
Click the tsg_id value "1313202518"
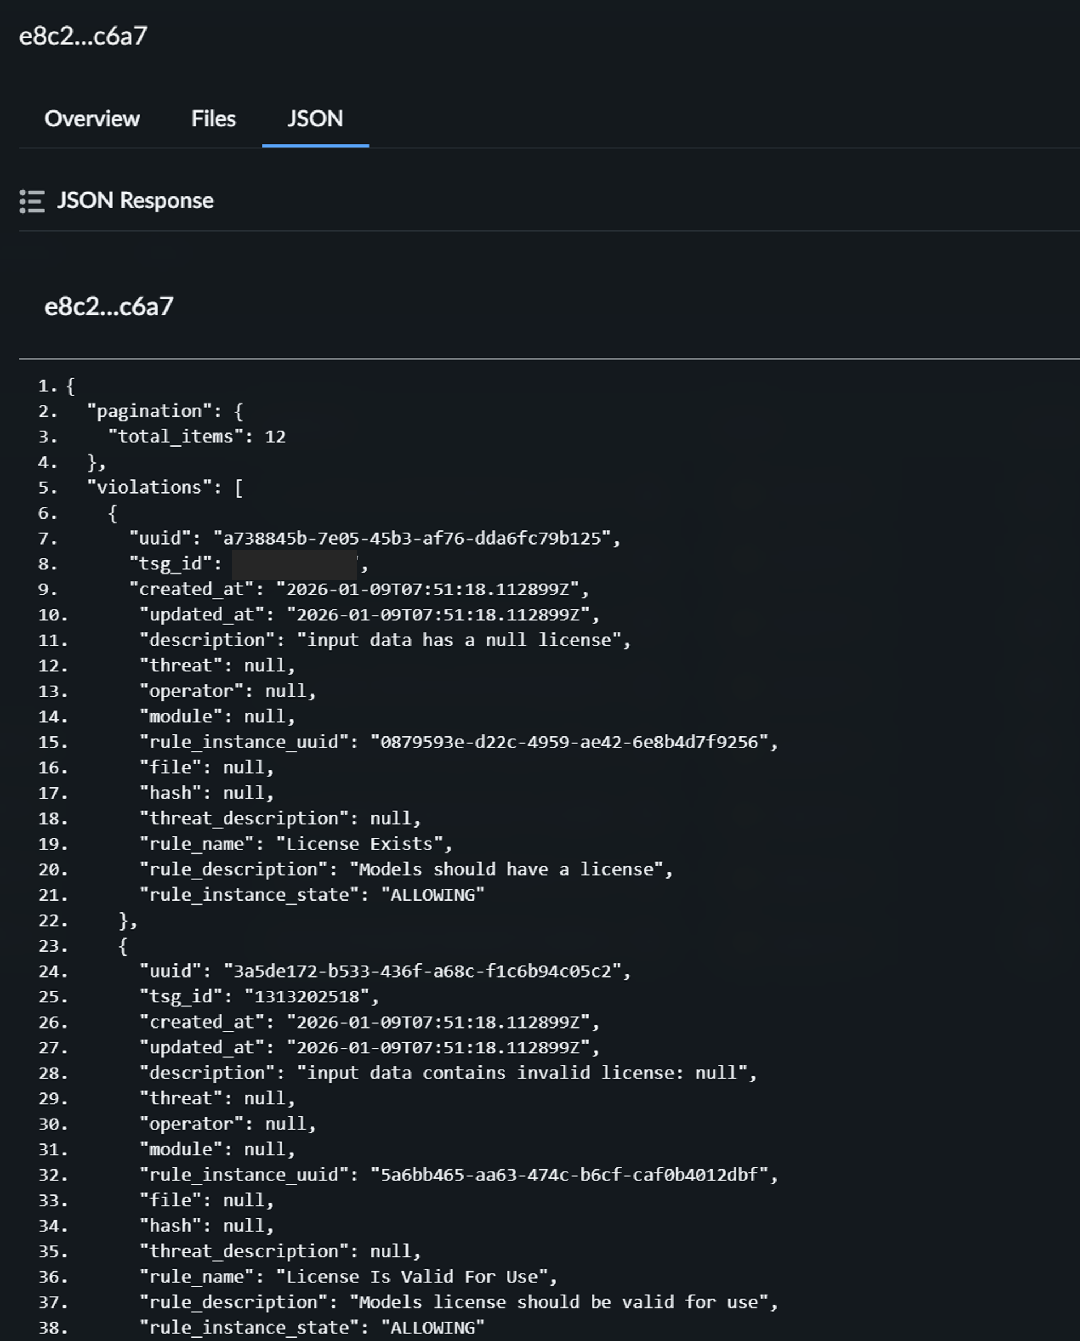[x=307, y=996]
